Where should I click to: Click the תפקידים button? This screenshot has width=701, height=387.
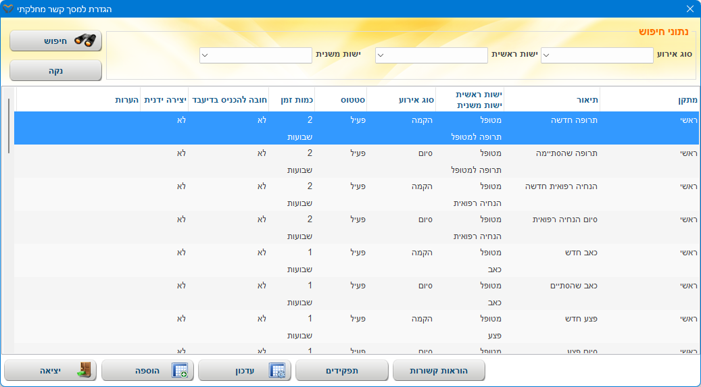point(342,371)
